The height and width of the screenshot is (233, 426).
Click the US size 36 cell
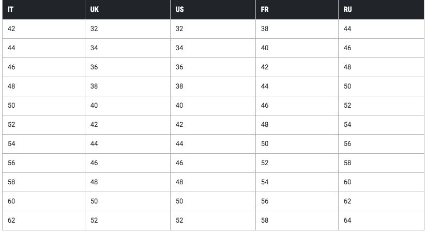tap(179, 67)
